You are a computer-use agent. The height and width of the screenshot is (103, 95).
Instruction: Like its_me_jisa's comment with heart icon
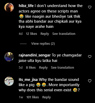tap(90, 81)
